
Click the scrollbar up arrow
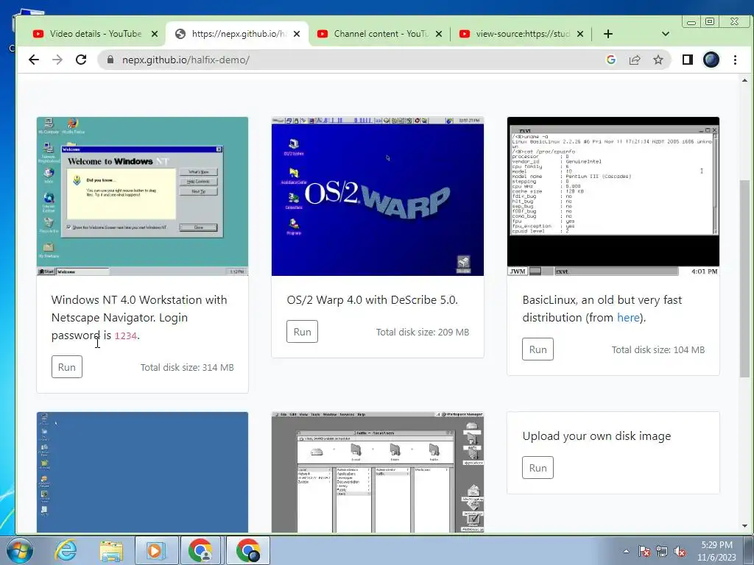click(744, 80)
